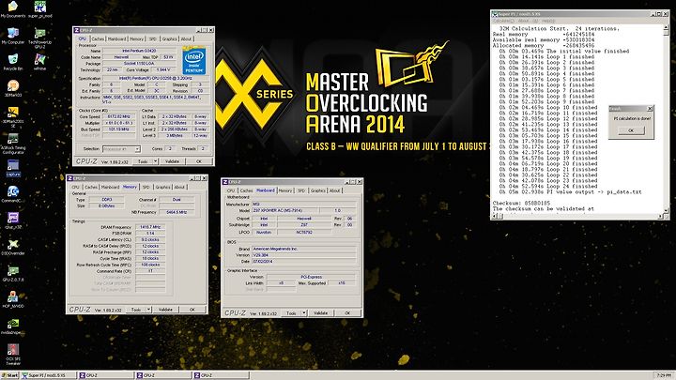The image size is (676, 380).
Task: Launch the nvidiaInspector desktop shortcut
Action: [13, 327]
